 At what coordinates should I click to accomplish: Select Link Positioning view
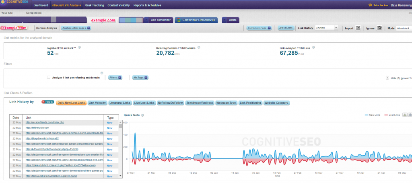pos(250,103)
